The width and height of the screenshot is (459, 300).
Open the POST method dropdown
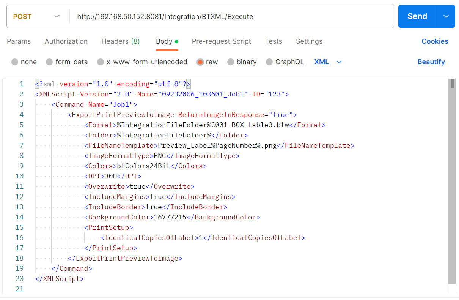pyautogui.click(x=36, y=16)
